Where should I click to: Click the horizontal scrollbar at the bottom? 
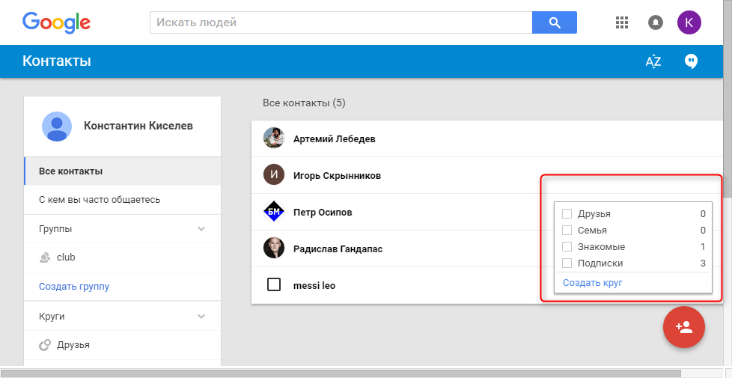point(341,372)
